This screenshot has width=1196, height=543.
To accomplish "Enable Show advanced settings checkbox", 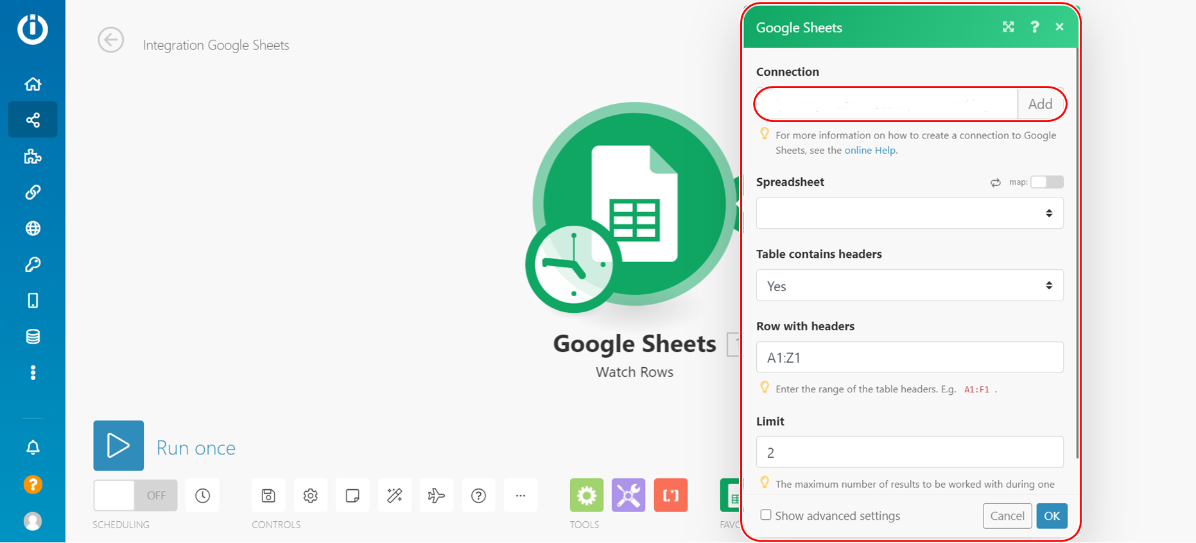I will pos(766,515).
